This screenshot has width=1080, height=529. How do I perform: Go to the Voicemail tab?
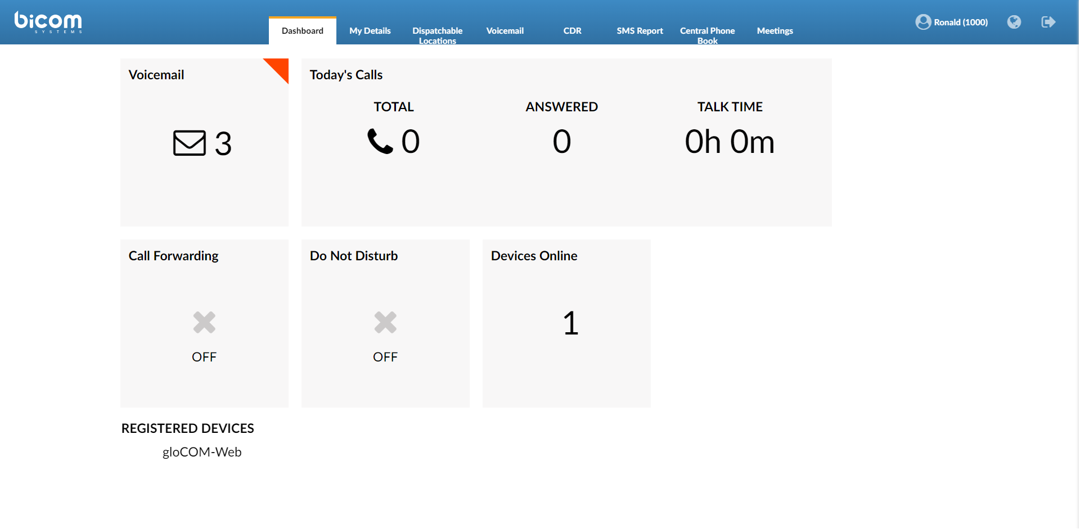(505, 31)
